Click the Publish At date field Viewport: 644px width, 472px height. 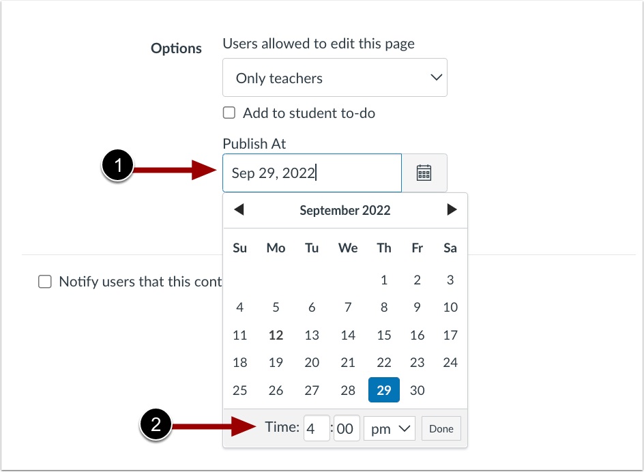[x=312, y=173]
